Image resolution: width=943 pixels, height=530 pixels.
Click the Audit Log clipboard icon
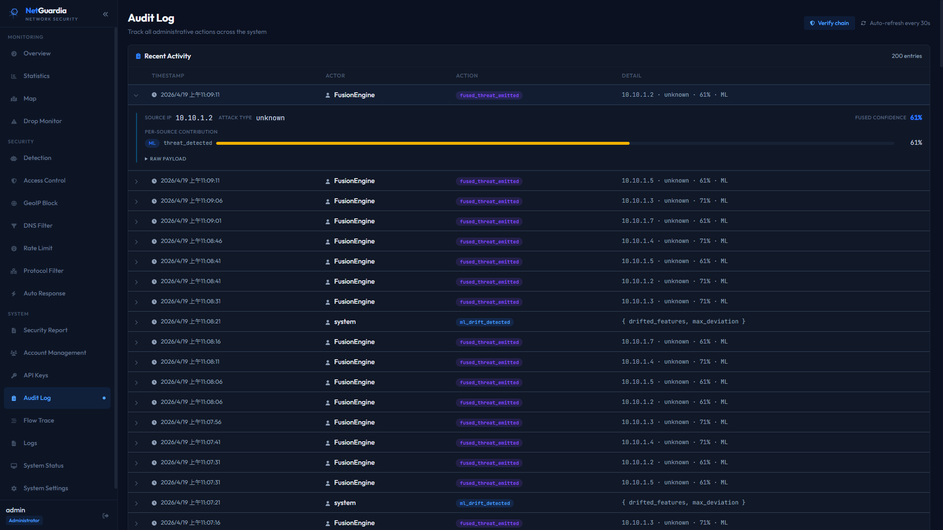coord(14,398)
